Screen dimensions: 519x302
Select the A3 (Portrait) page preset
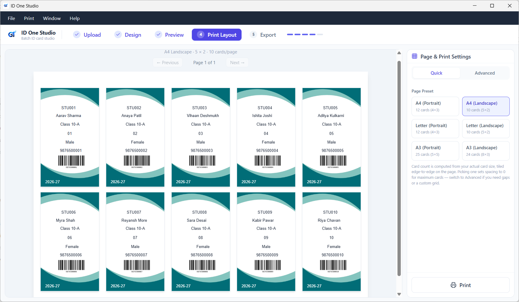click(x=435, y=151)
